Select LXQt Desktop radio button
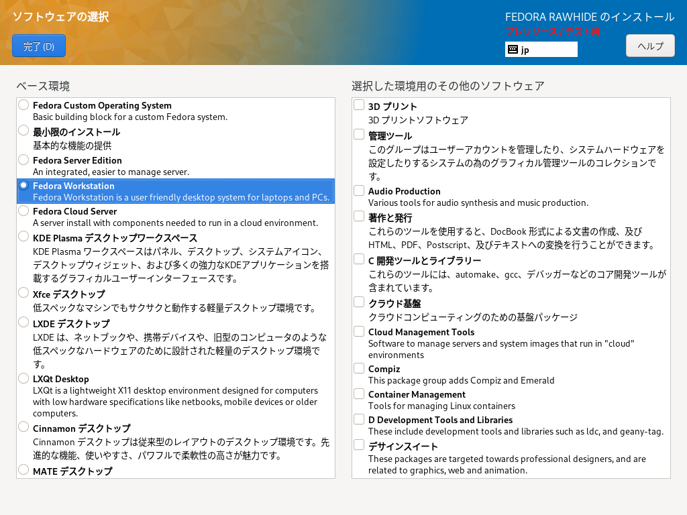 (23, 378)
